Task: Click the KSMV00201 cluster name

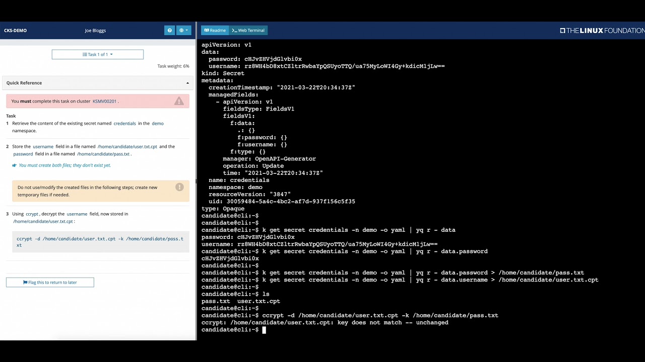Action: [104, 101]
